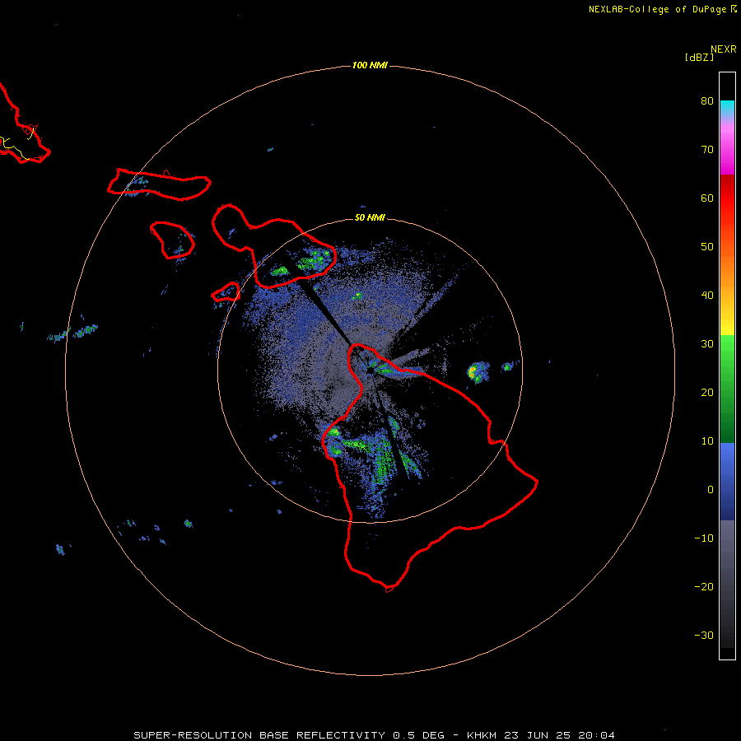Select the 60 value on the dBZ scale
Viewport: 741px width, 741px height.
click(707, 198)
